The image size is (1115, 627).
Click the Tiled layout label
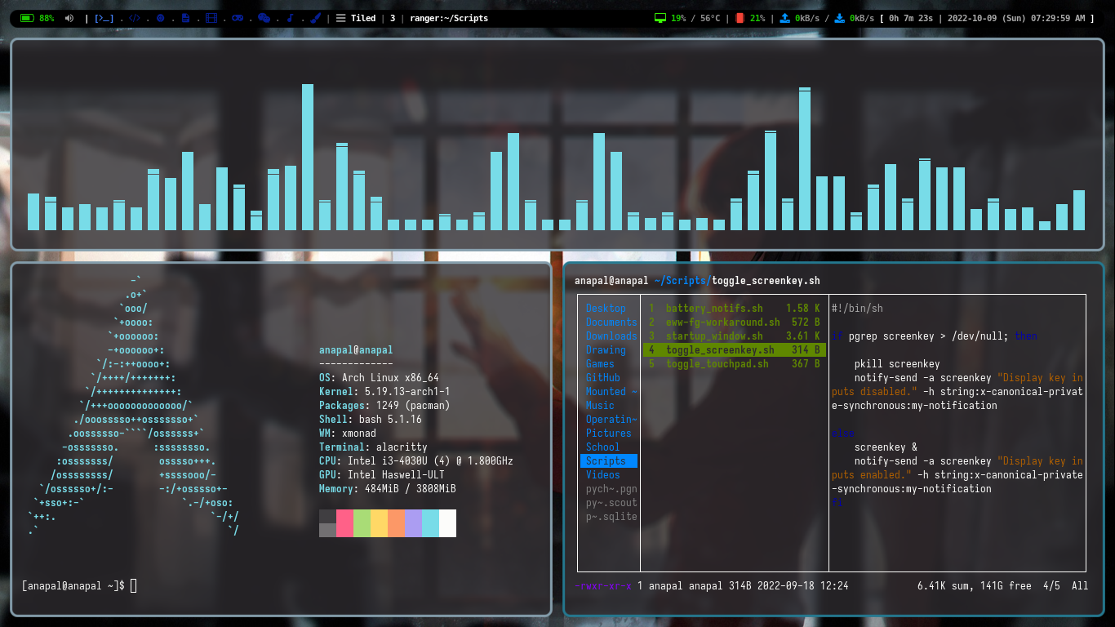click(x=363, y=18)
